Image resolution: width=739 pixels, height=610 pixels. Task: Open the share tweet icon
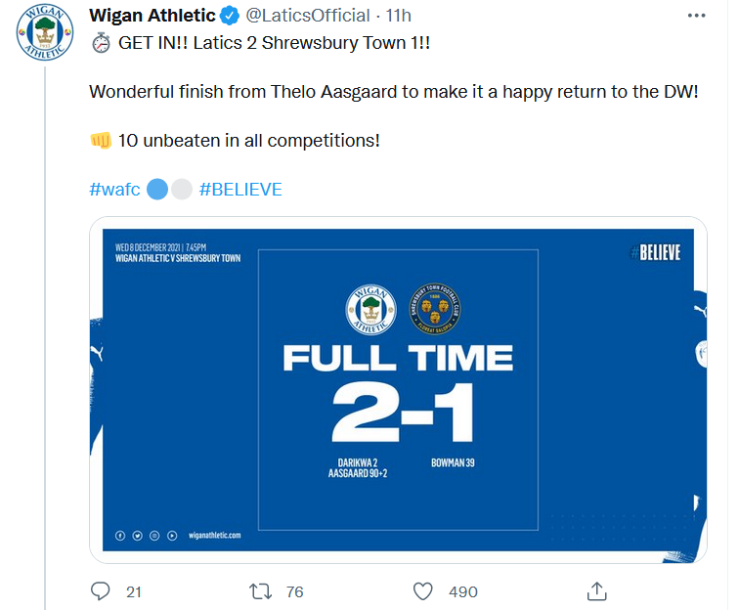[x=597, y=590]
